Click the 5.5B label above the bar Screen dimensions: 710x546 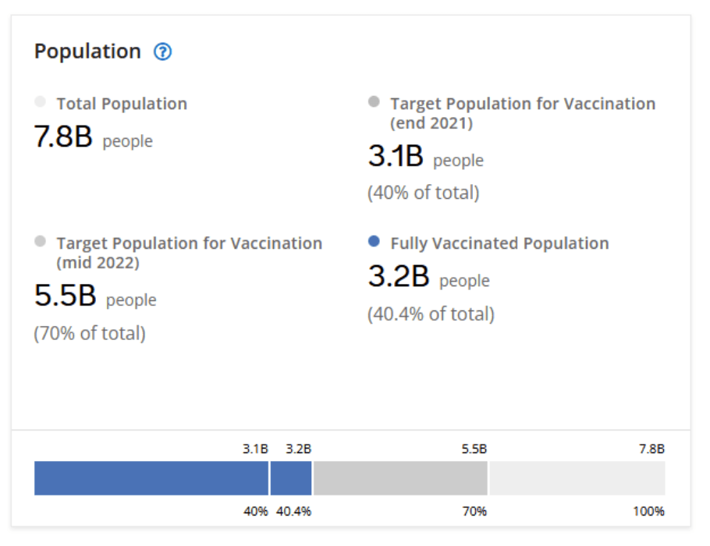(x=474, y=449)
